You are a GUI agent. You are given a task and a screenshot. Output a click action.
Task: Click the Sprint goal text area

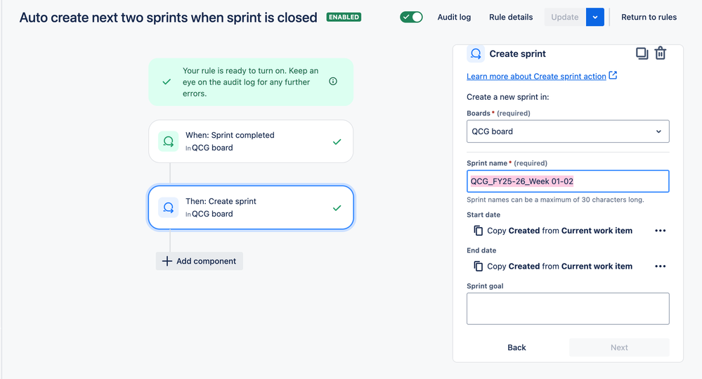tap(568, 309)
